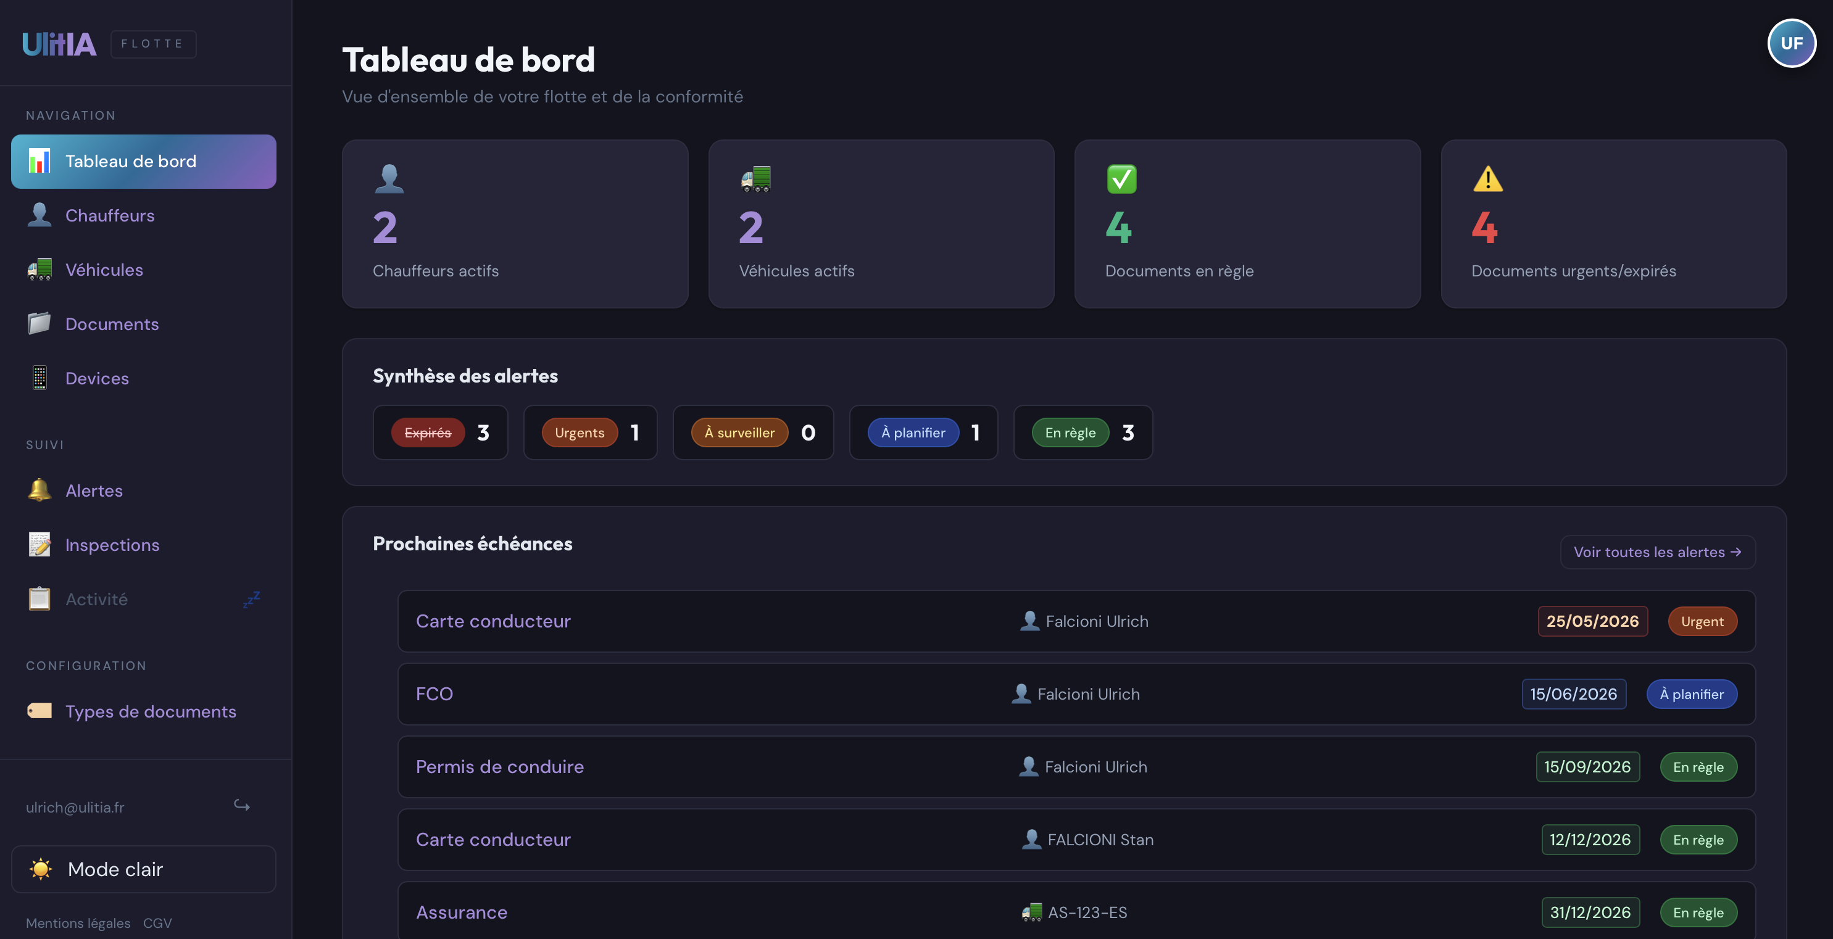
Task: Select the Activité sidebar item
Action: pos(144,599)
